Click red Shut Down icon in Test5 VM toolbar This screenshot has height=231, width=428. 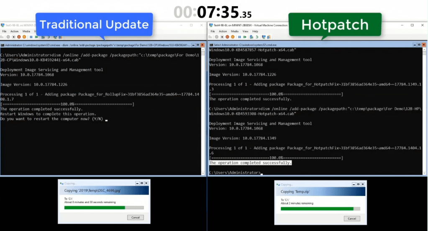coord(19,37)
